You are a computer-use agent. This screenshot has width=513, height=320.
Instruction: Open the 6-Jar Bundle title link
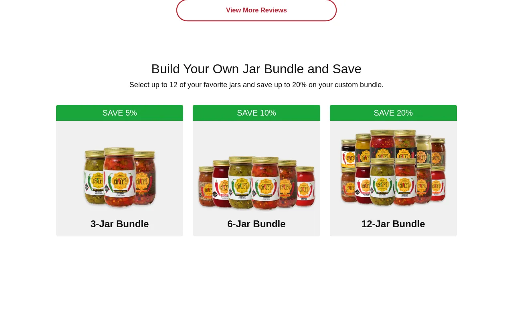tap(256, 224)
